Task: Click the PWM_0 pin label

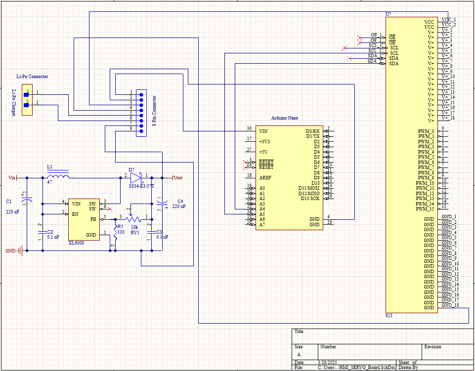Action: pos(426,131)
